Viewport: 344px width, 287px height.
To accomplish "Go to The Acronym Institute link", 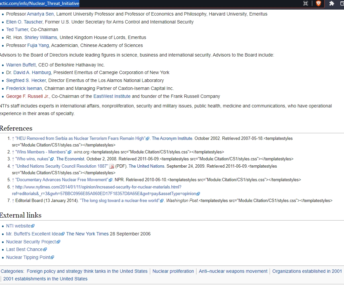I will pyautogui.click(x=172, y=138).
